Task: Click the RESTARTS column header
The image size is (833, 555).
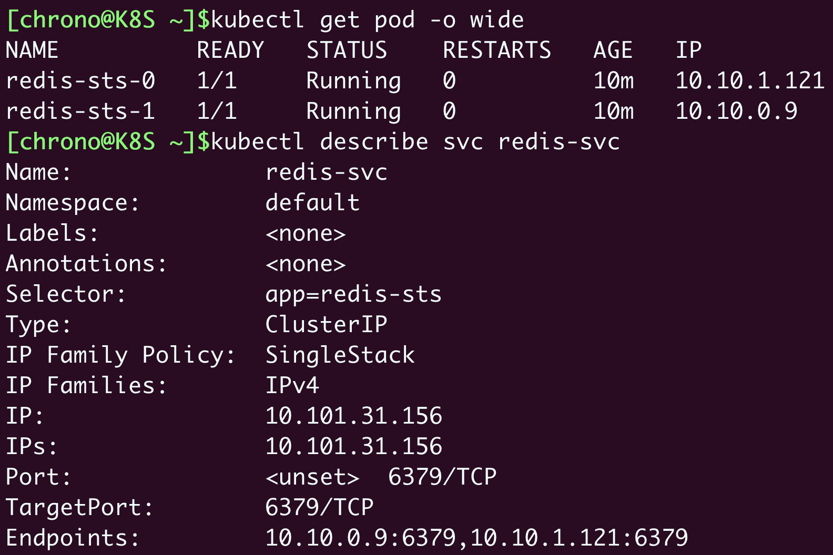Action: coord(497,50)
